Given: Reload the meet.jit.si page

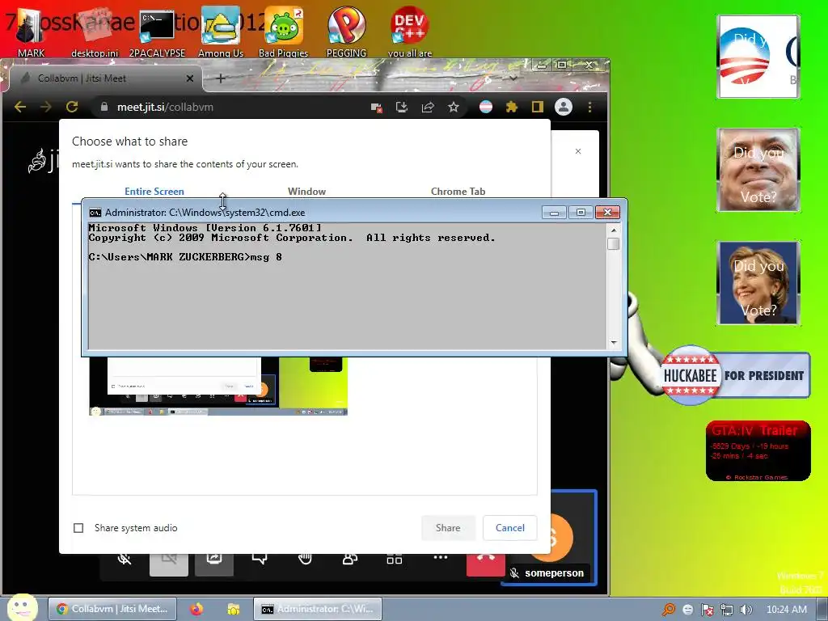Looking at the screenshot, I should 72,108.
